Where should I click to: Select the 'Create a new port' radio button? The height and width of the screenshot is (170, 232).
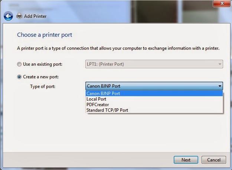pos(19,77)
